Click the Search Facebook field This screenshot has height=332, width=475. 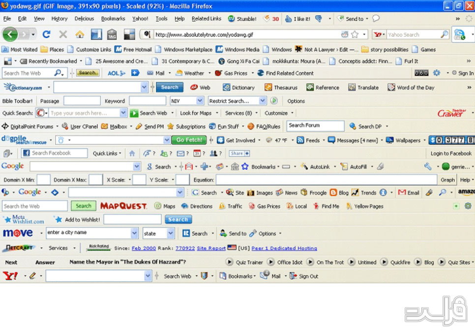click(55, 153)
